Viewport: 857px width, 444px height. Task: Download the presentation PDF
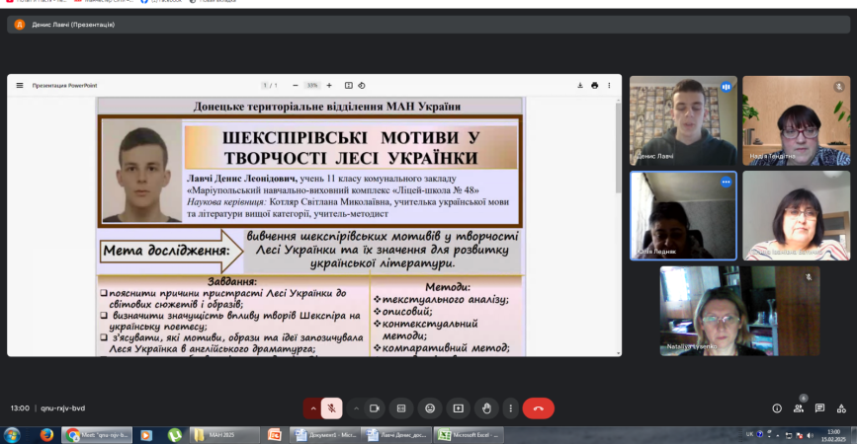[578, 86]
